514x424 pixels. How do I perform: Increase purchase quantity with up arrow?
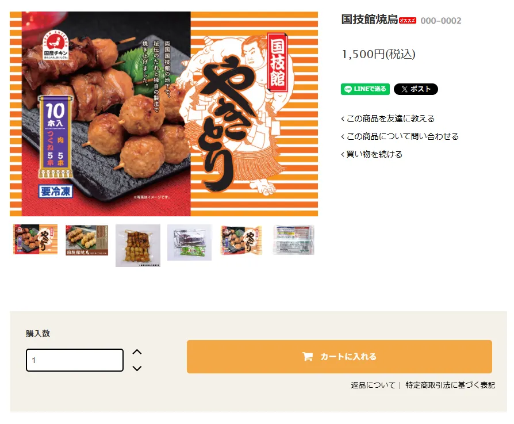pyautogui.click(x=137, y=352)
